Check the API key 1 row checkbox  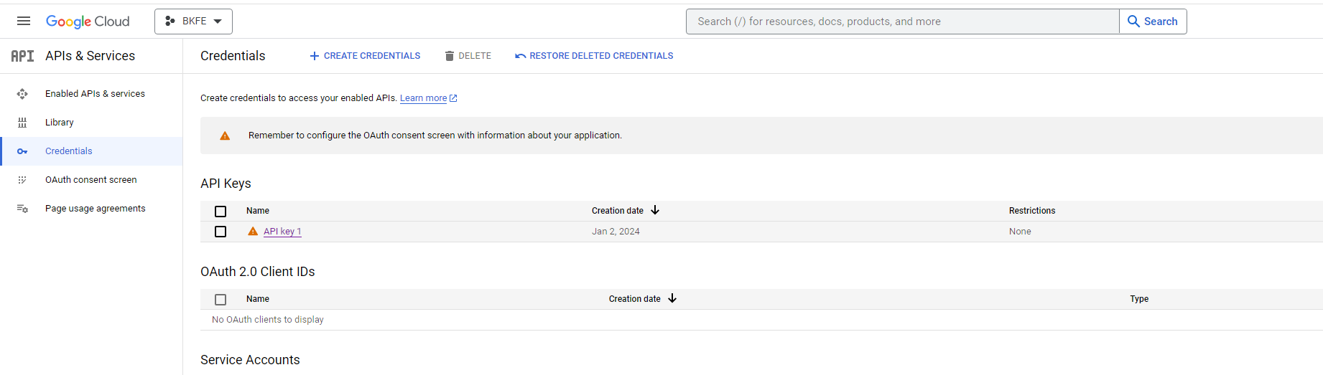pyautogui.click(x=220, y=232)
